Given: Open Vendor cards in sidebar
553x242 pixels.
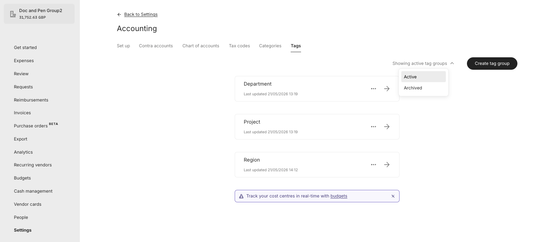Looking at the screenshot, I should [28, 204].
